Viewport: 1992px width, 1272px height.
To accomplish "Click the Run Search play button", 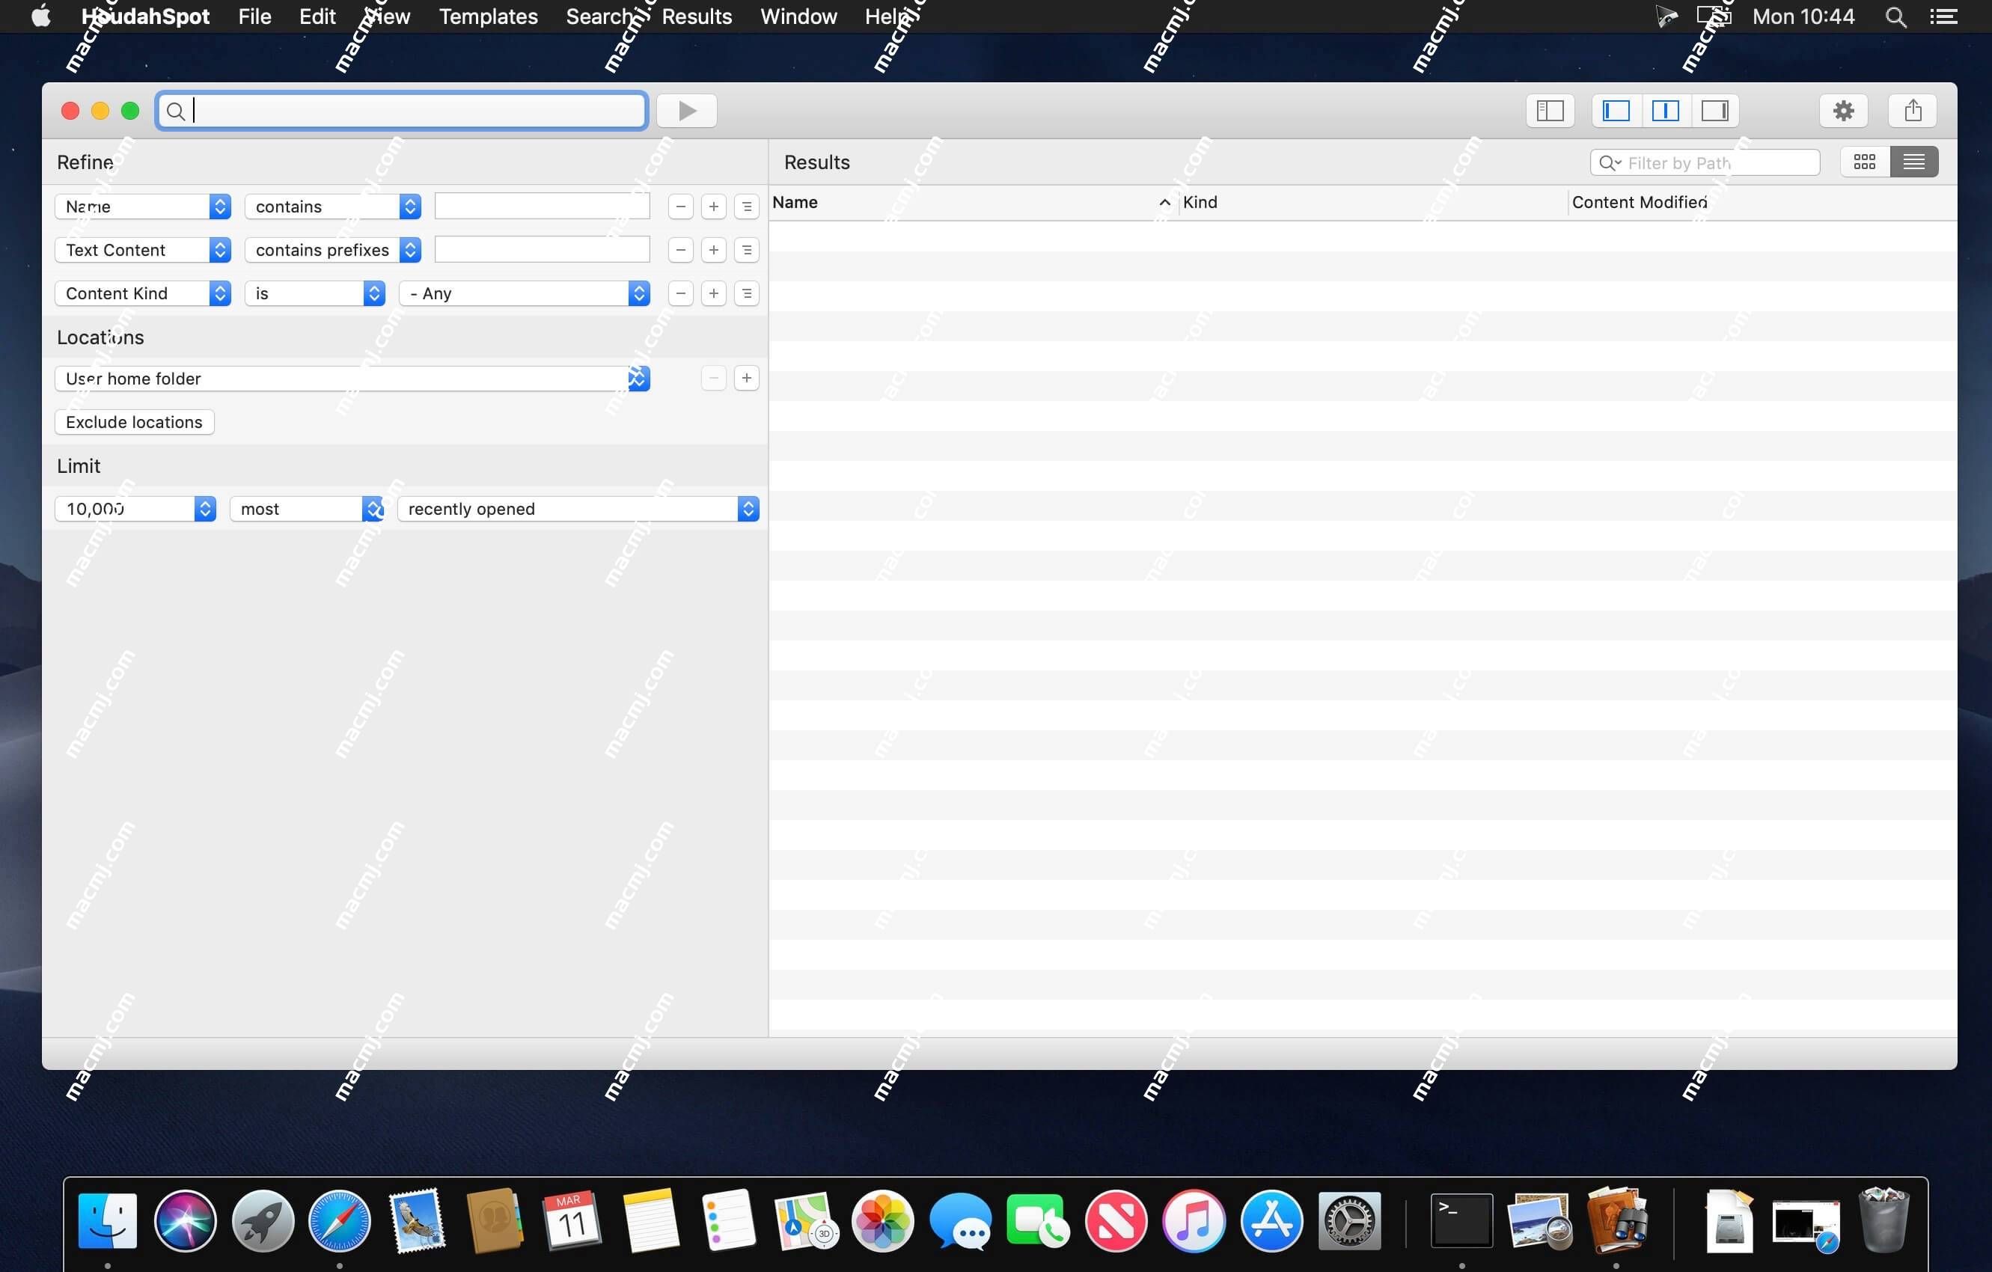I will pos(687,110).
